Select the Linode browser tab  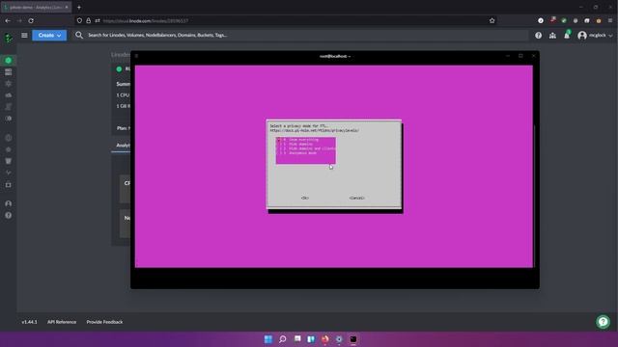coord(36,7)
